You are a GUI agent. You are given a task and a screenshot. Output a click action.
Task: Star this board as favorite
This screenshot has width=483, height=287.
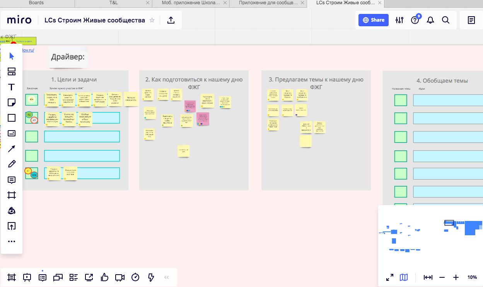152,20
